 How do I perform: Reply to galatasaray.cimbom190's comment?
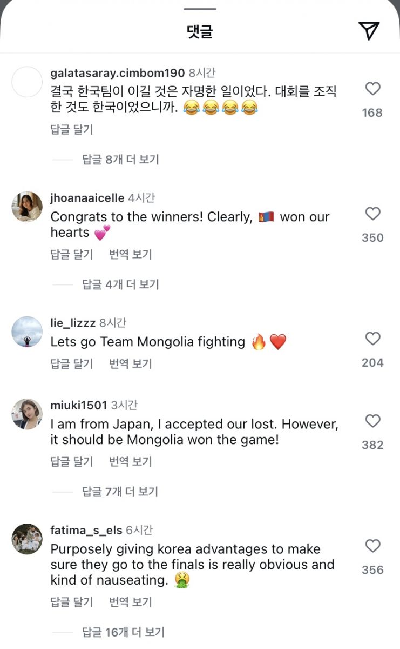(72, 129)
